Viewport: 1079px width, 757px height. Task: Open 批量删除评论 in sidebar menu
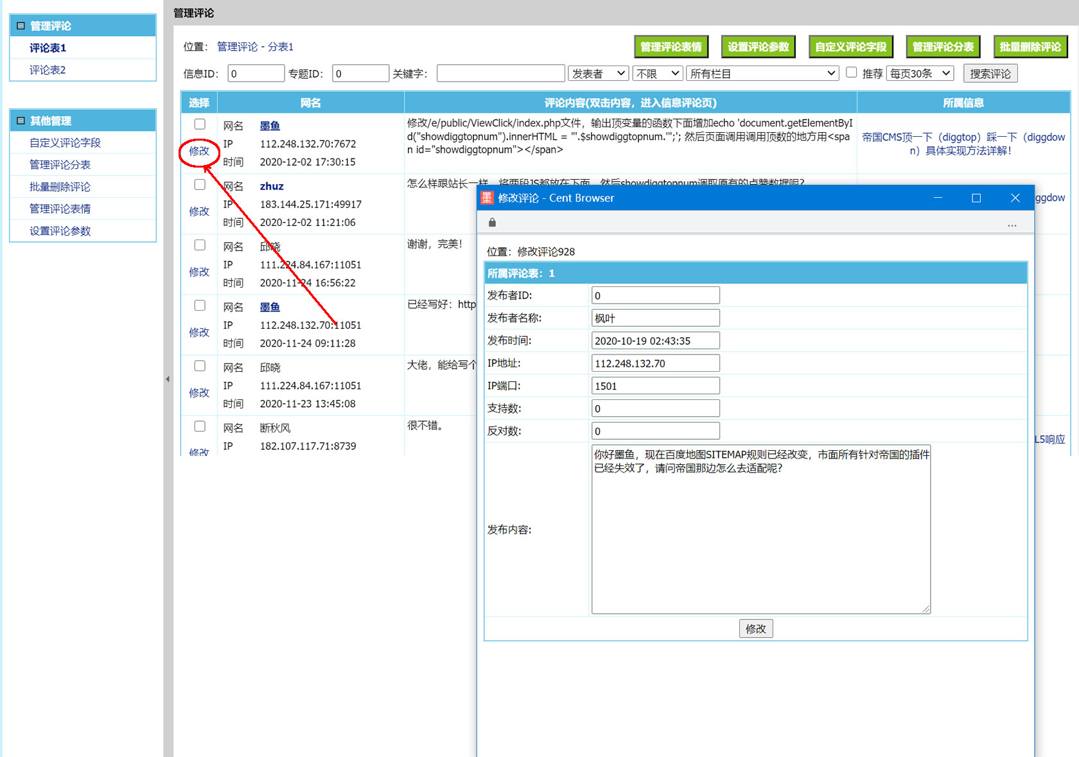60,187
